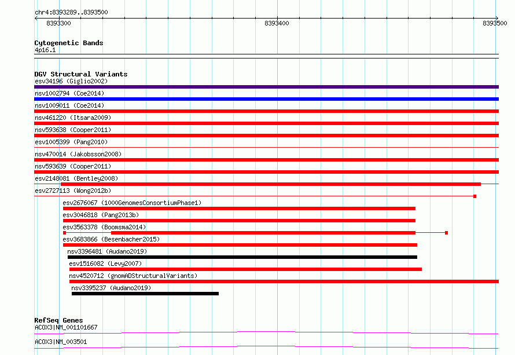Click the 8393300 ruler position

click(58, 23)
